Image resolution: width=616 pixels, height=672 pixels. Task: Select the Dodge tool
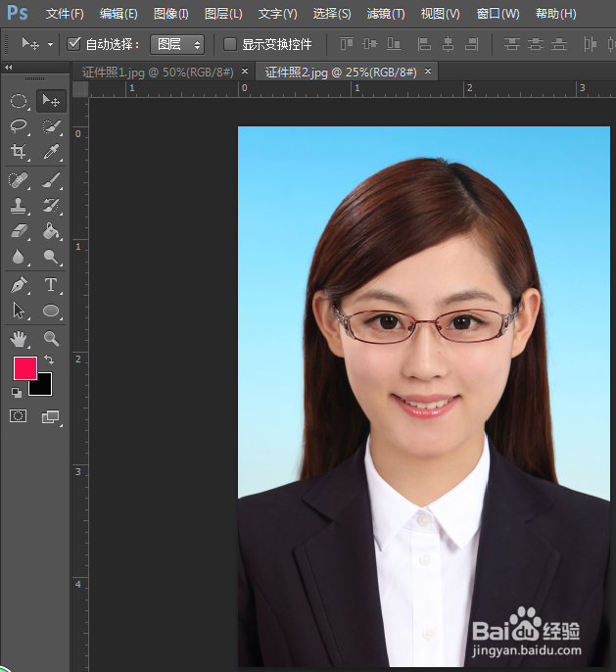click(51, 257)
